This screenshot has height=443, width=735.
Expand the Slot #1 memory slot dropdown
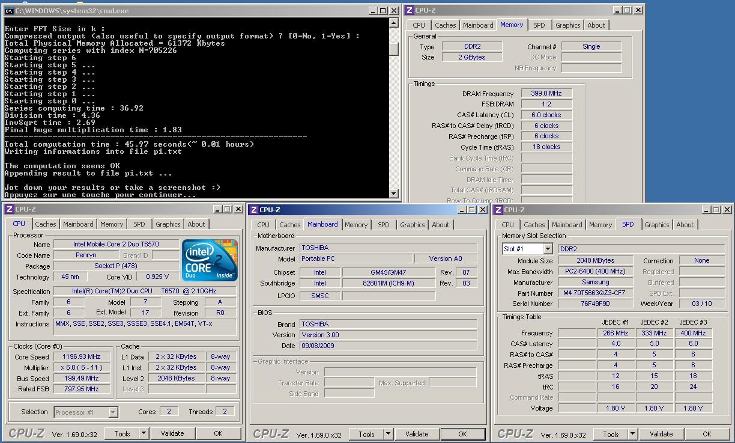point(548,249)
